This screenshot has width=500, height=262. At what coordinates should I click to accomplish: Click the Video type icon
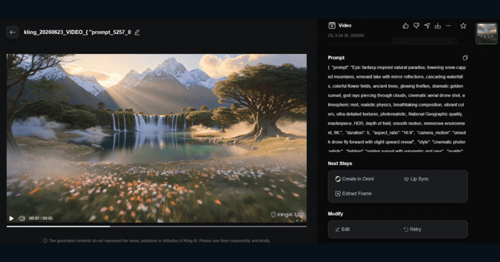[x=332, y=25]
